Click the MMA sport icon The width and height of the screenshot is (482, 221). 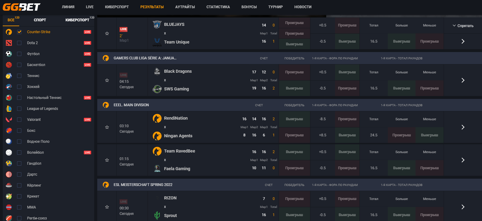click(9, 207)
